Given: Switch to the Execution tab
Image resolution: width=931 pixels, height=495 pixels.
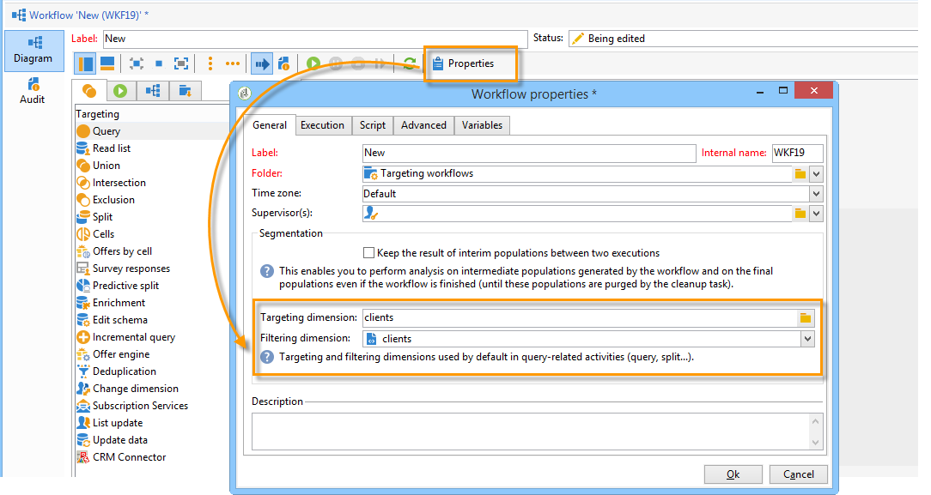Looking at the screenshot, I should tap(322, 125).
